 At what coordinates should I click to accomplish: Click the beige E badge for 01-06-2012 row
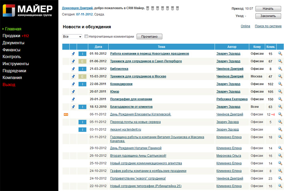pyautogui.click(x=82, y=61)
